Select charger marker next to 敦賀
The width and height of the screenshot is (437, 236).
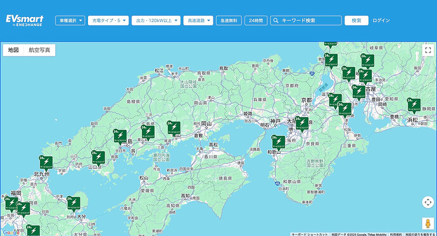point(331,61)
